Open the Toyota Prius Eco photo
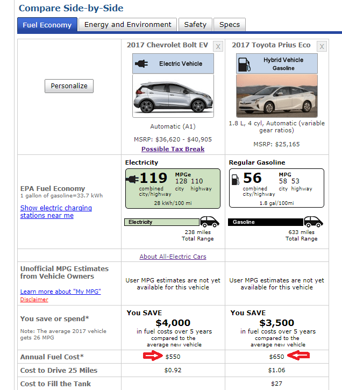342x390 pixels. pos(276,96)
